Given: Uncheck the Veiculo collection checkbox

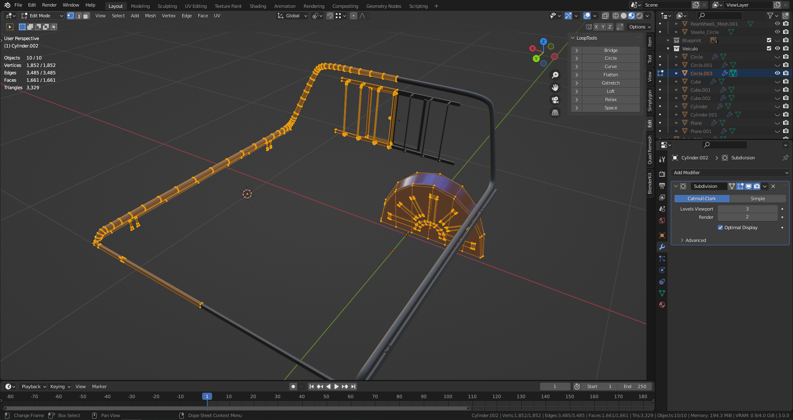Looking at the screenshot, I should pyautogui.click(x=769, y=48).
